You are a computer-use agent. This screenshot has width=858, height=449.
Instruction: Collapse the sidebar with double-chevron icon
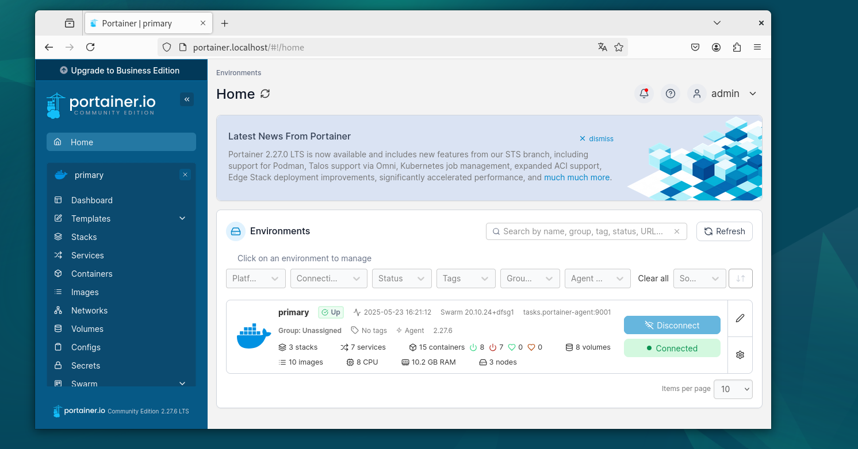click(x=187, y=99)
